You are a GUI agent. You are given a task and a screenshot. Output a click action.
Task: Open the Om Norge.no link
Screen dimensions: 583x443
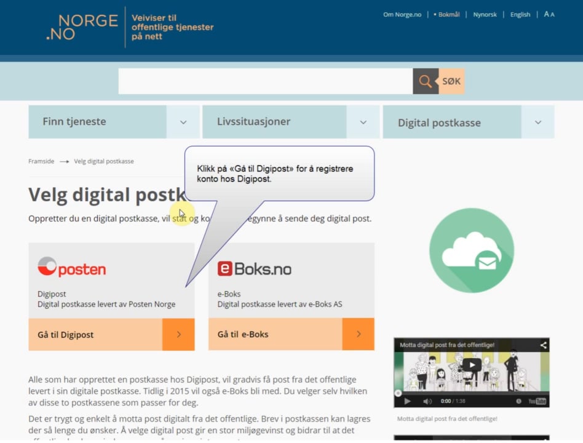pos(402,15)
